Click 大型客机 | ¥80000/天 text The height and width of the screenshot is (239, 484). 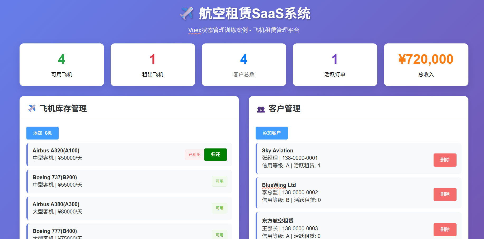click(x=58, y=212)
